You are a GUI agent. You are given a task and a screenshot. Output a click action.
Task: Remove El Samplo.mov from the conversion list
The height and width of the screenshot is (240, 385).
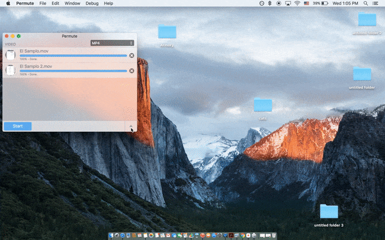132,56
